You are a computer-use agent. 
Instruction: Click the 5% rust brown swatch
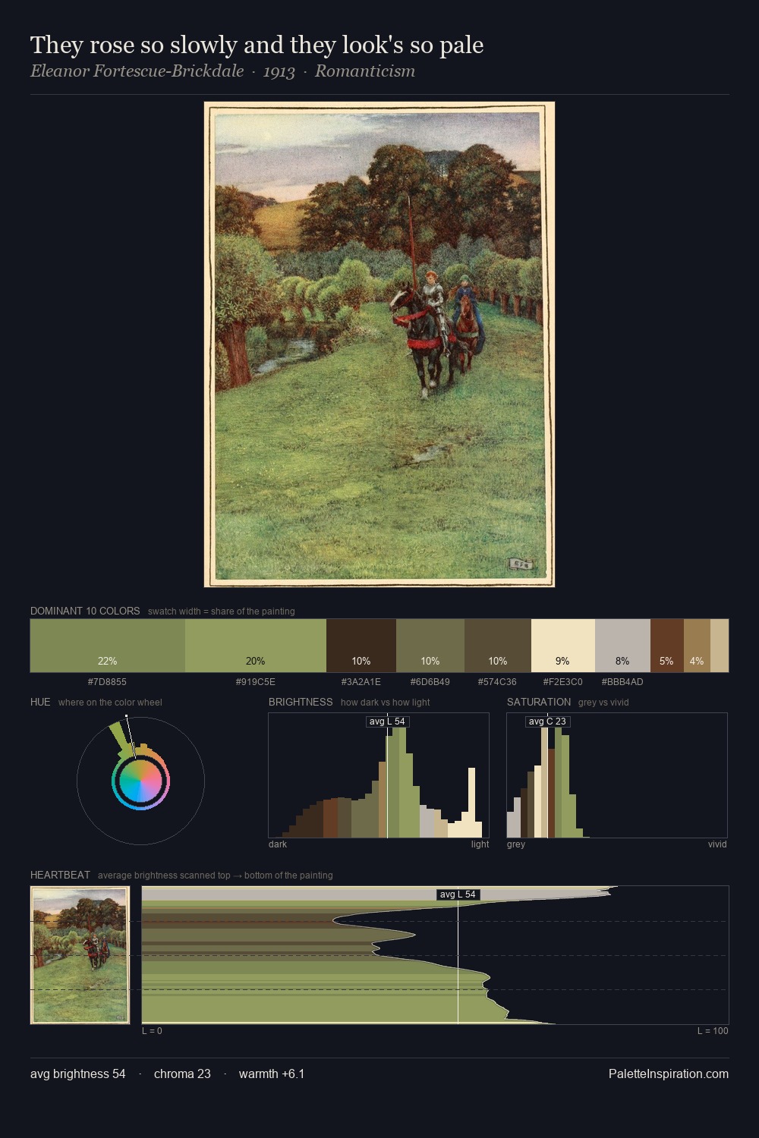tap(667, 646)
